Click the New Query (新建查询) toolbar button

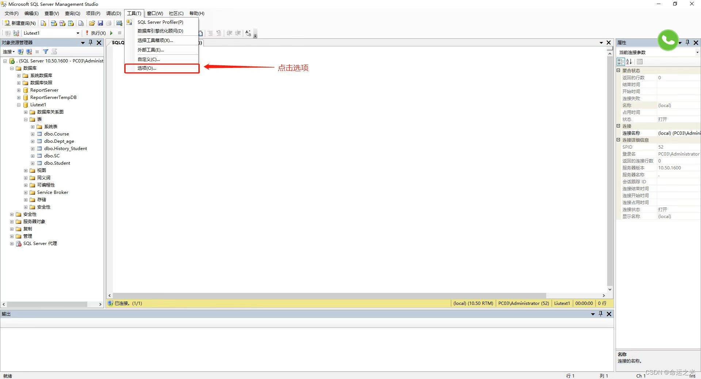(x=20, y=23)
